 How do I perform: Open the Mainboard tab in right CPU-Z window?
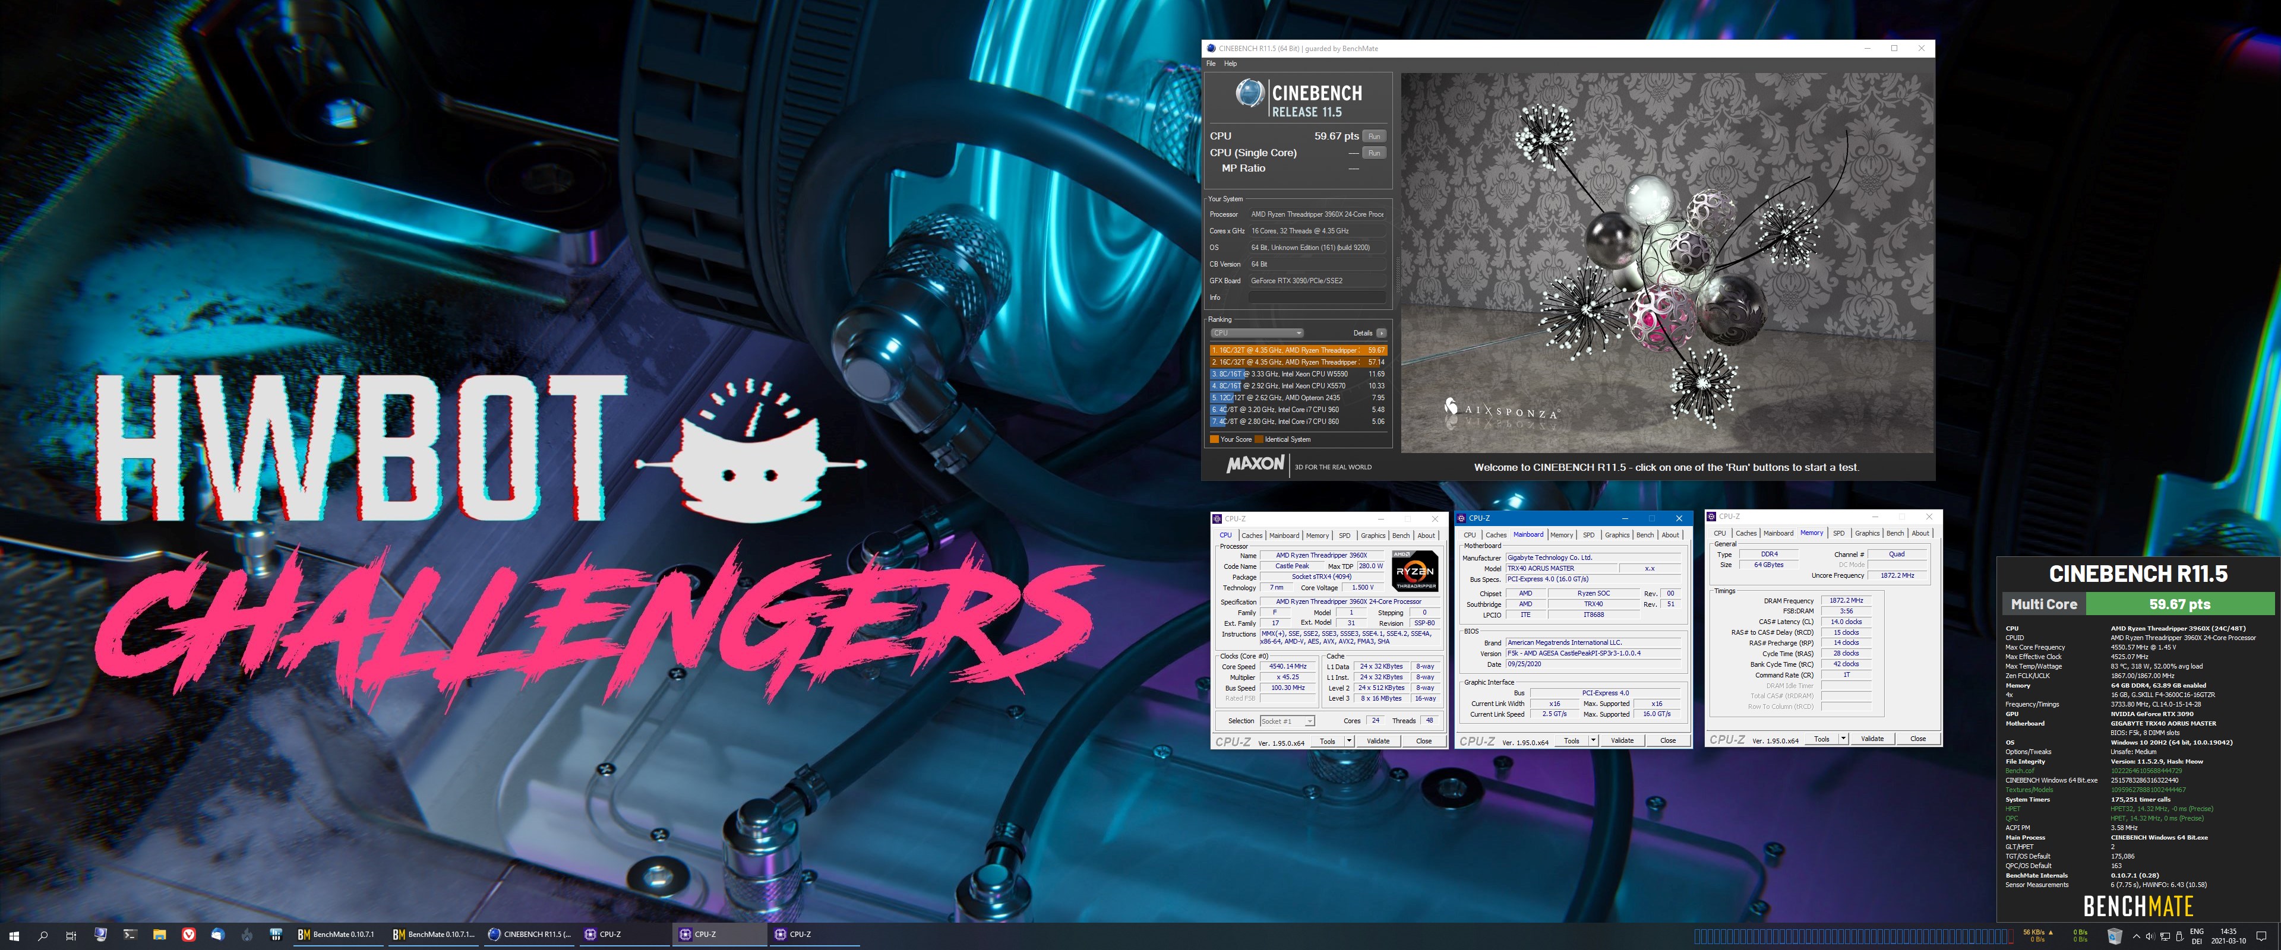click(x=1778, y=533)
